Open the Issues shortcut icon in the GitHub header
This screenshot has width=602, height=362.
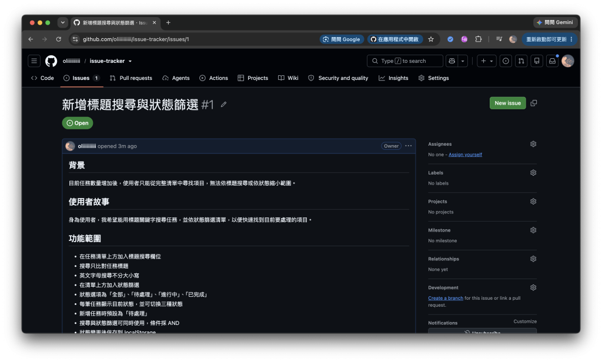[506, 61]
